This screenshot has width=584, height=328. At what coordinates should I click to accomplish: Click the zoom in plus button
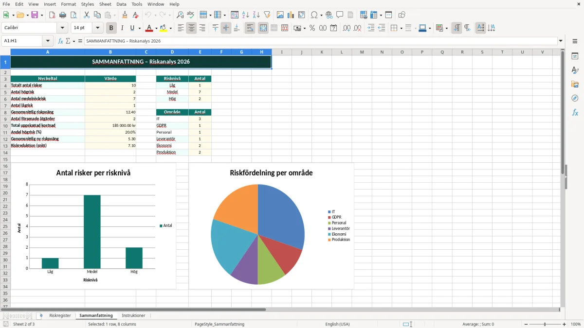565,324
